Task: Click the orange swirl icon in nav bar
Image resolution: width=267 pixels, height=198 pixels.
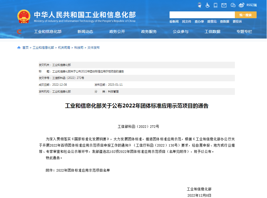Action: pos(19,32)
